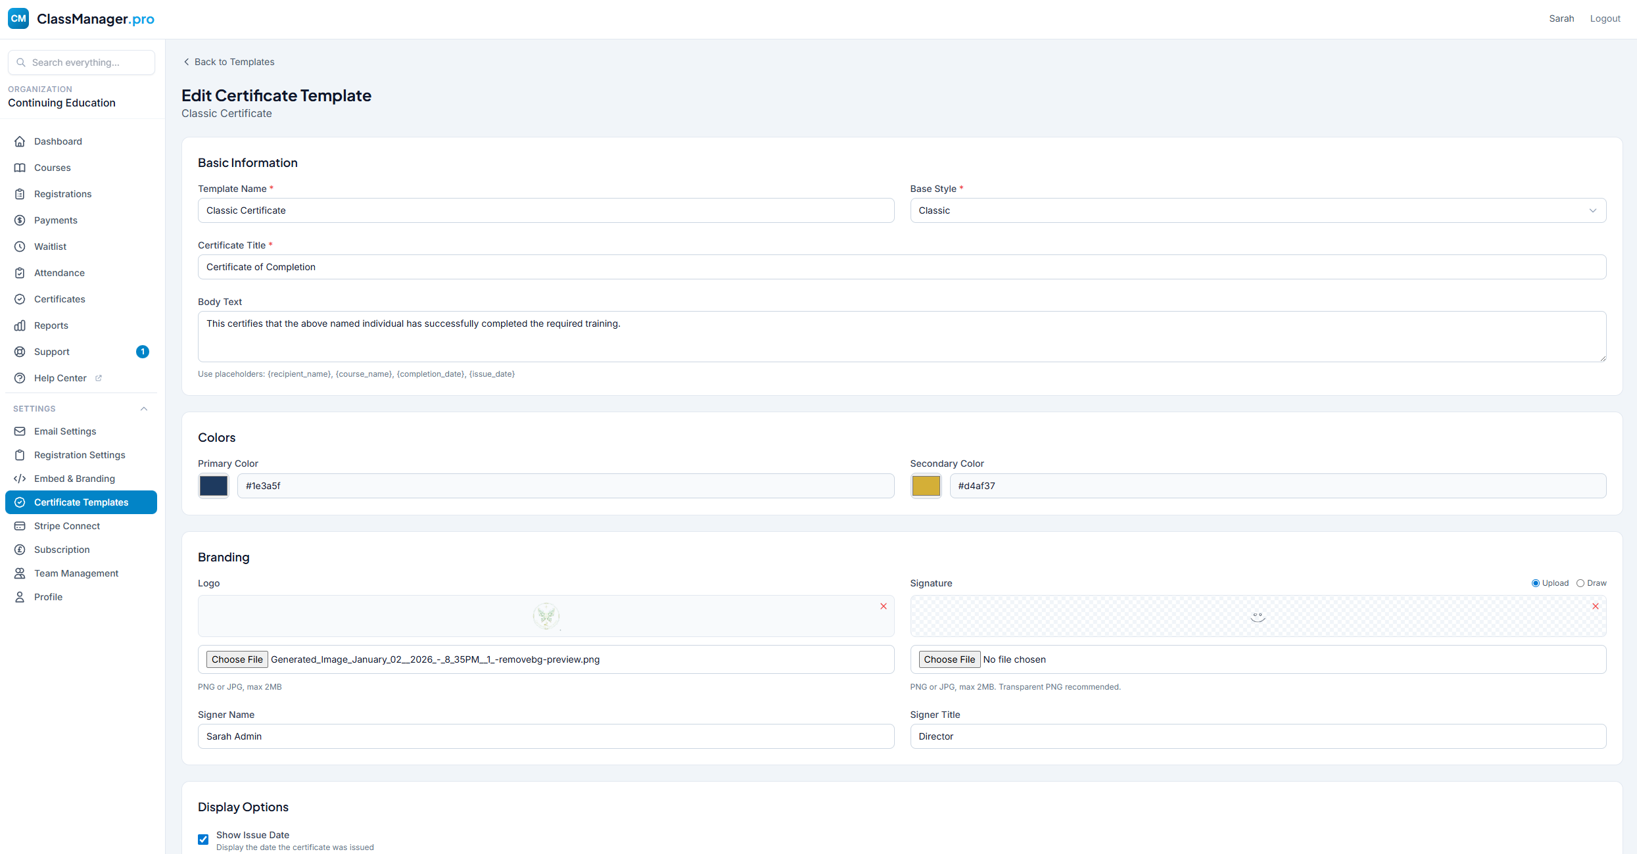Click the Stripe Connect card icon

20,525
